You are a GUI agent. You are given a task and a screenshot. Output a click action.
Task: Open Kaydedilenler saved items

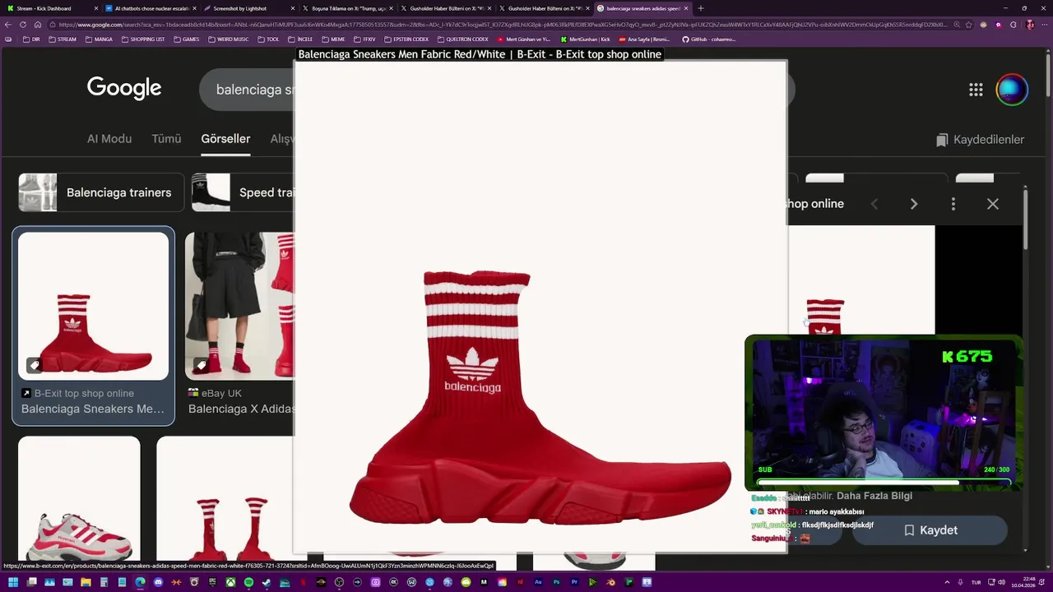click(x=980, y=140)
